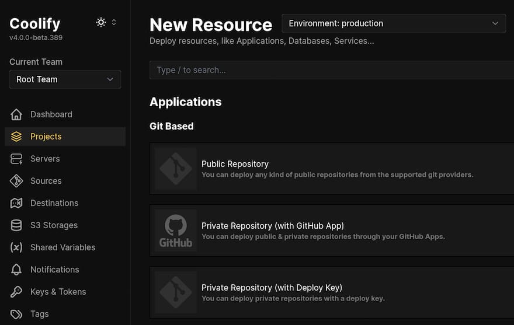Click the Sources git icon

(x=16, y=181)
